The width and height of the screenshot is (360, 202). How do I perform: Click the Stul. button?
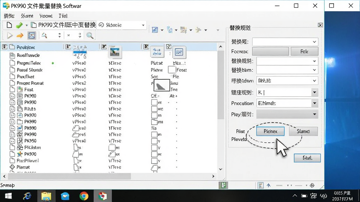pos(307,158)
